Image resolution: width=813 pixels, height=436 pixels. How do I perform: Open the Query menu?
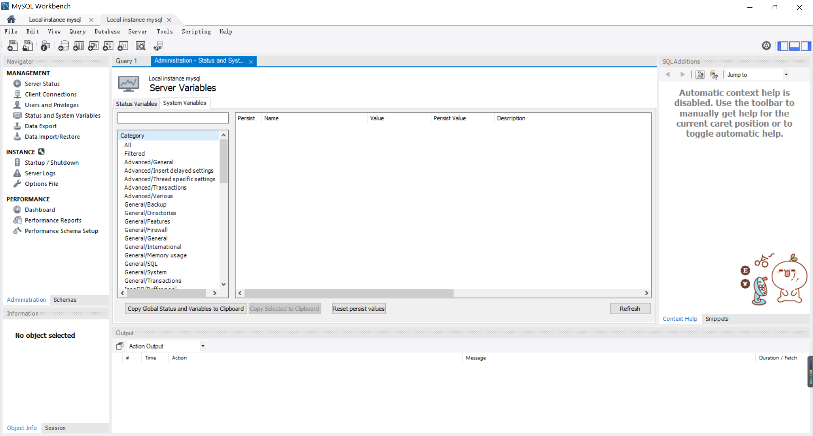[77, 31]
